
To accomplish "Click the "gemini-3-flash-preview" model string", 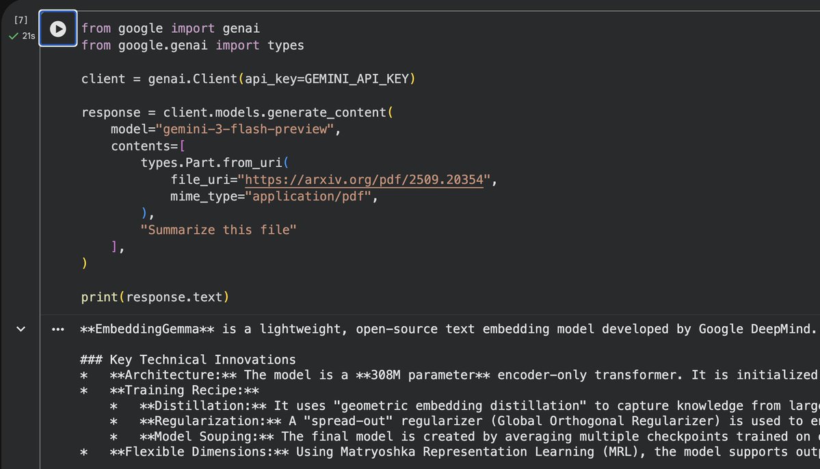I will click(x=245, y=129).
